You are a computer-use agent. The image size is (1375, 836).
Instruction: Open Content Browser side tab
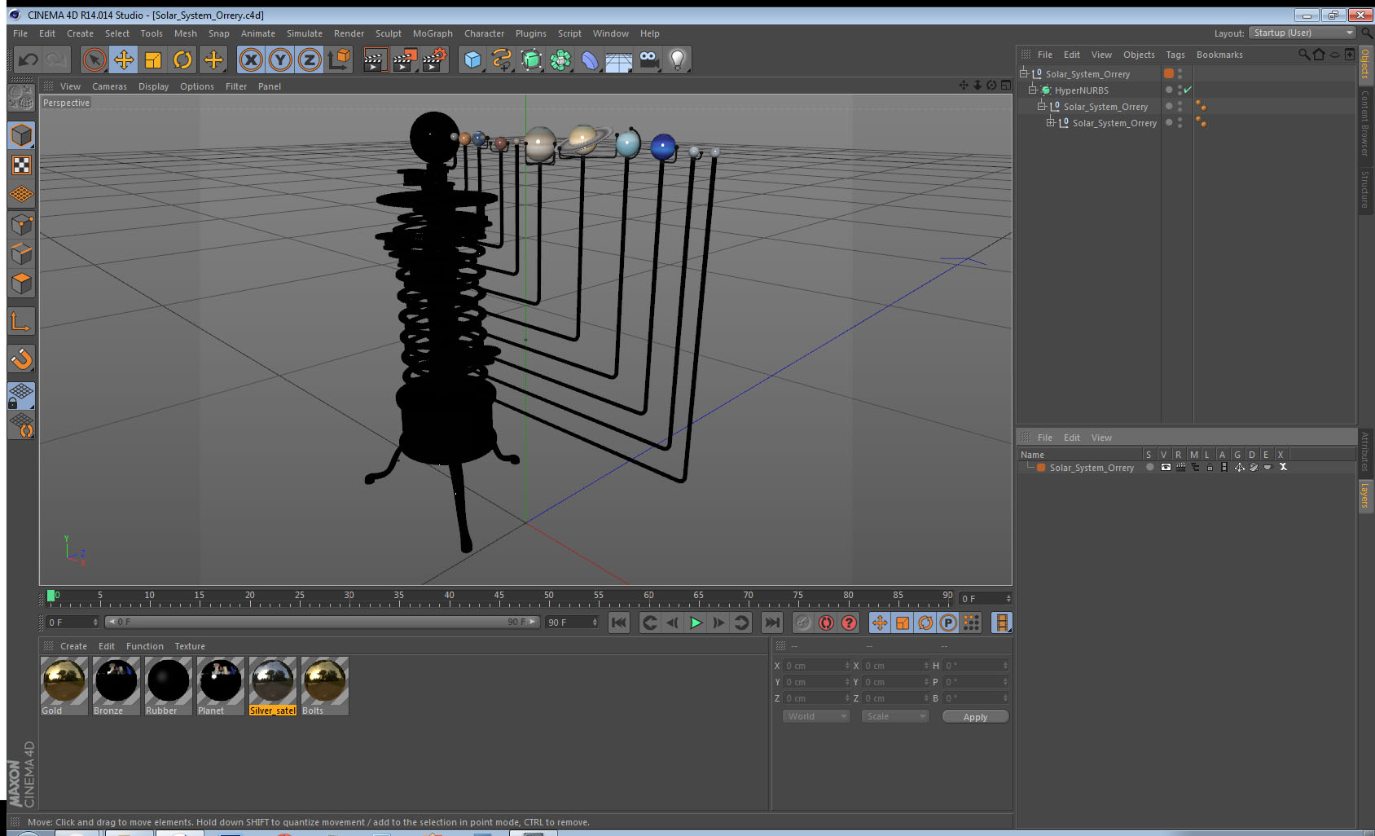point(1365,124)
